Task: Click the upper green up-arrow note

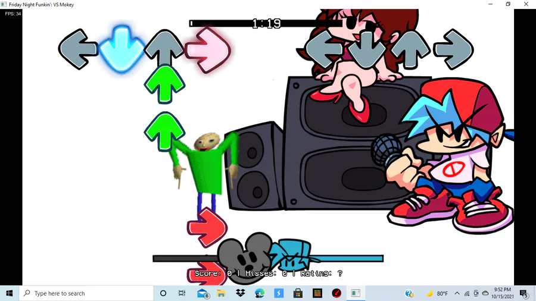Action: pyautogui.click(x=164, y=84)
